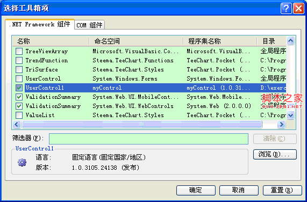Click the 清除(C) button
The width and height of the screenshot is (307, 202).
275,139
